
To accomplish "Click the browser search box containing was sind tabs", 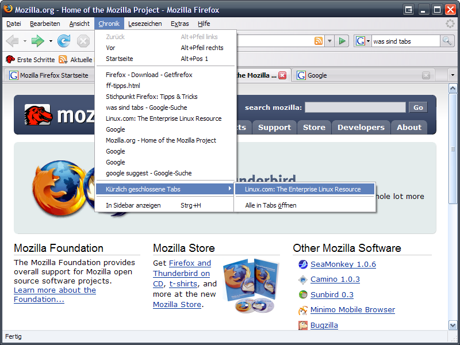I will coord(406,41).
